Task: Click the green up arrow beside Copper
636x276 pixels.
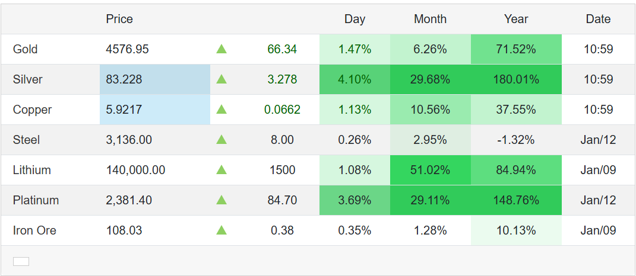Action: [x=222, y=110]
